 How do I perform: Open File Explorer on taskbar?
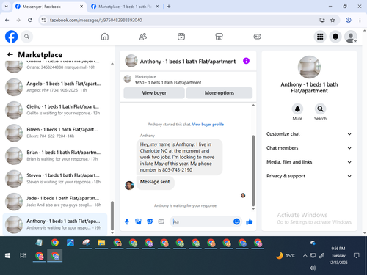tap(101, 243)
